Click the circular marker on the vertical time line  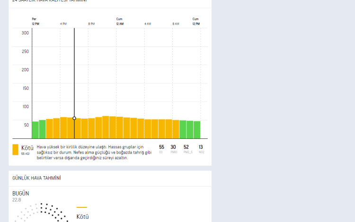[74, 118]
